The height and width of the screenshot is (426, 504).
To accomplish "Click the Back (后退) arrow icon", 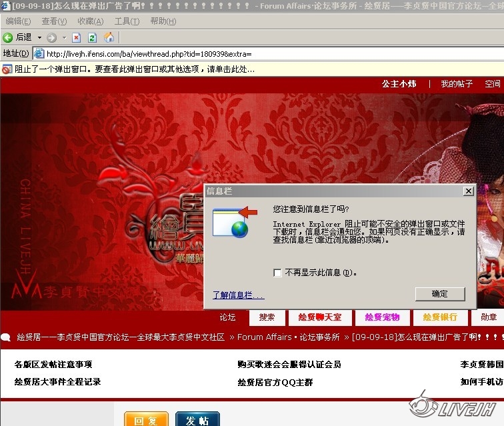I will coord(8,37).
